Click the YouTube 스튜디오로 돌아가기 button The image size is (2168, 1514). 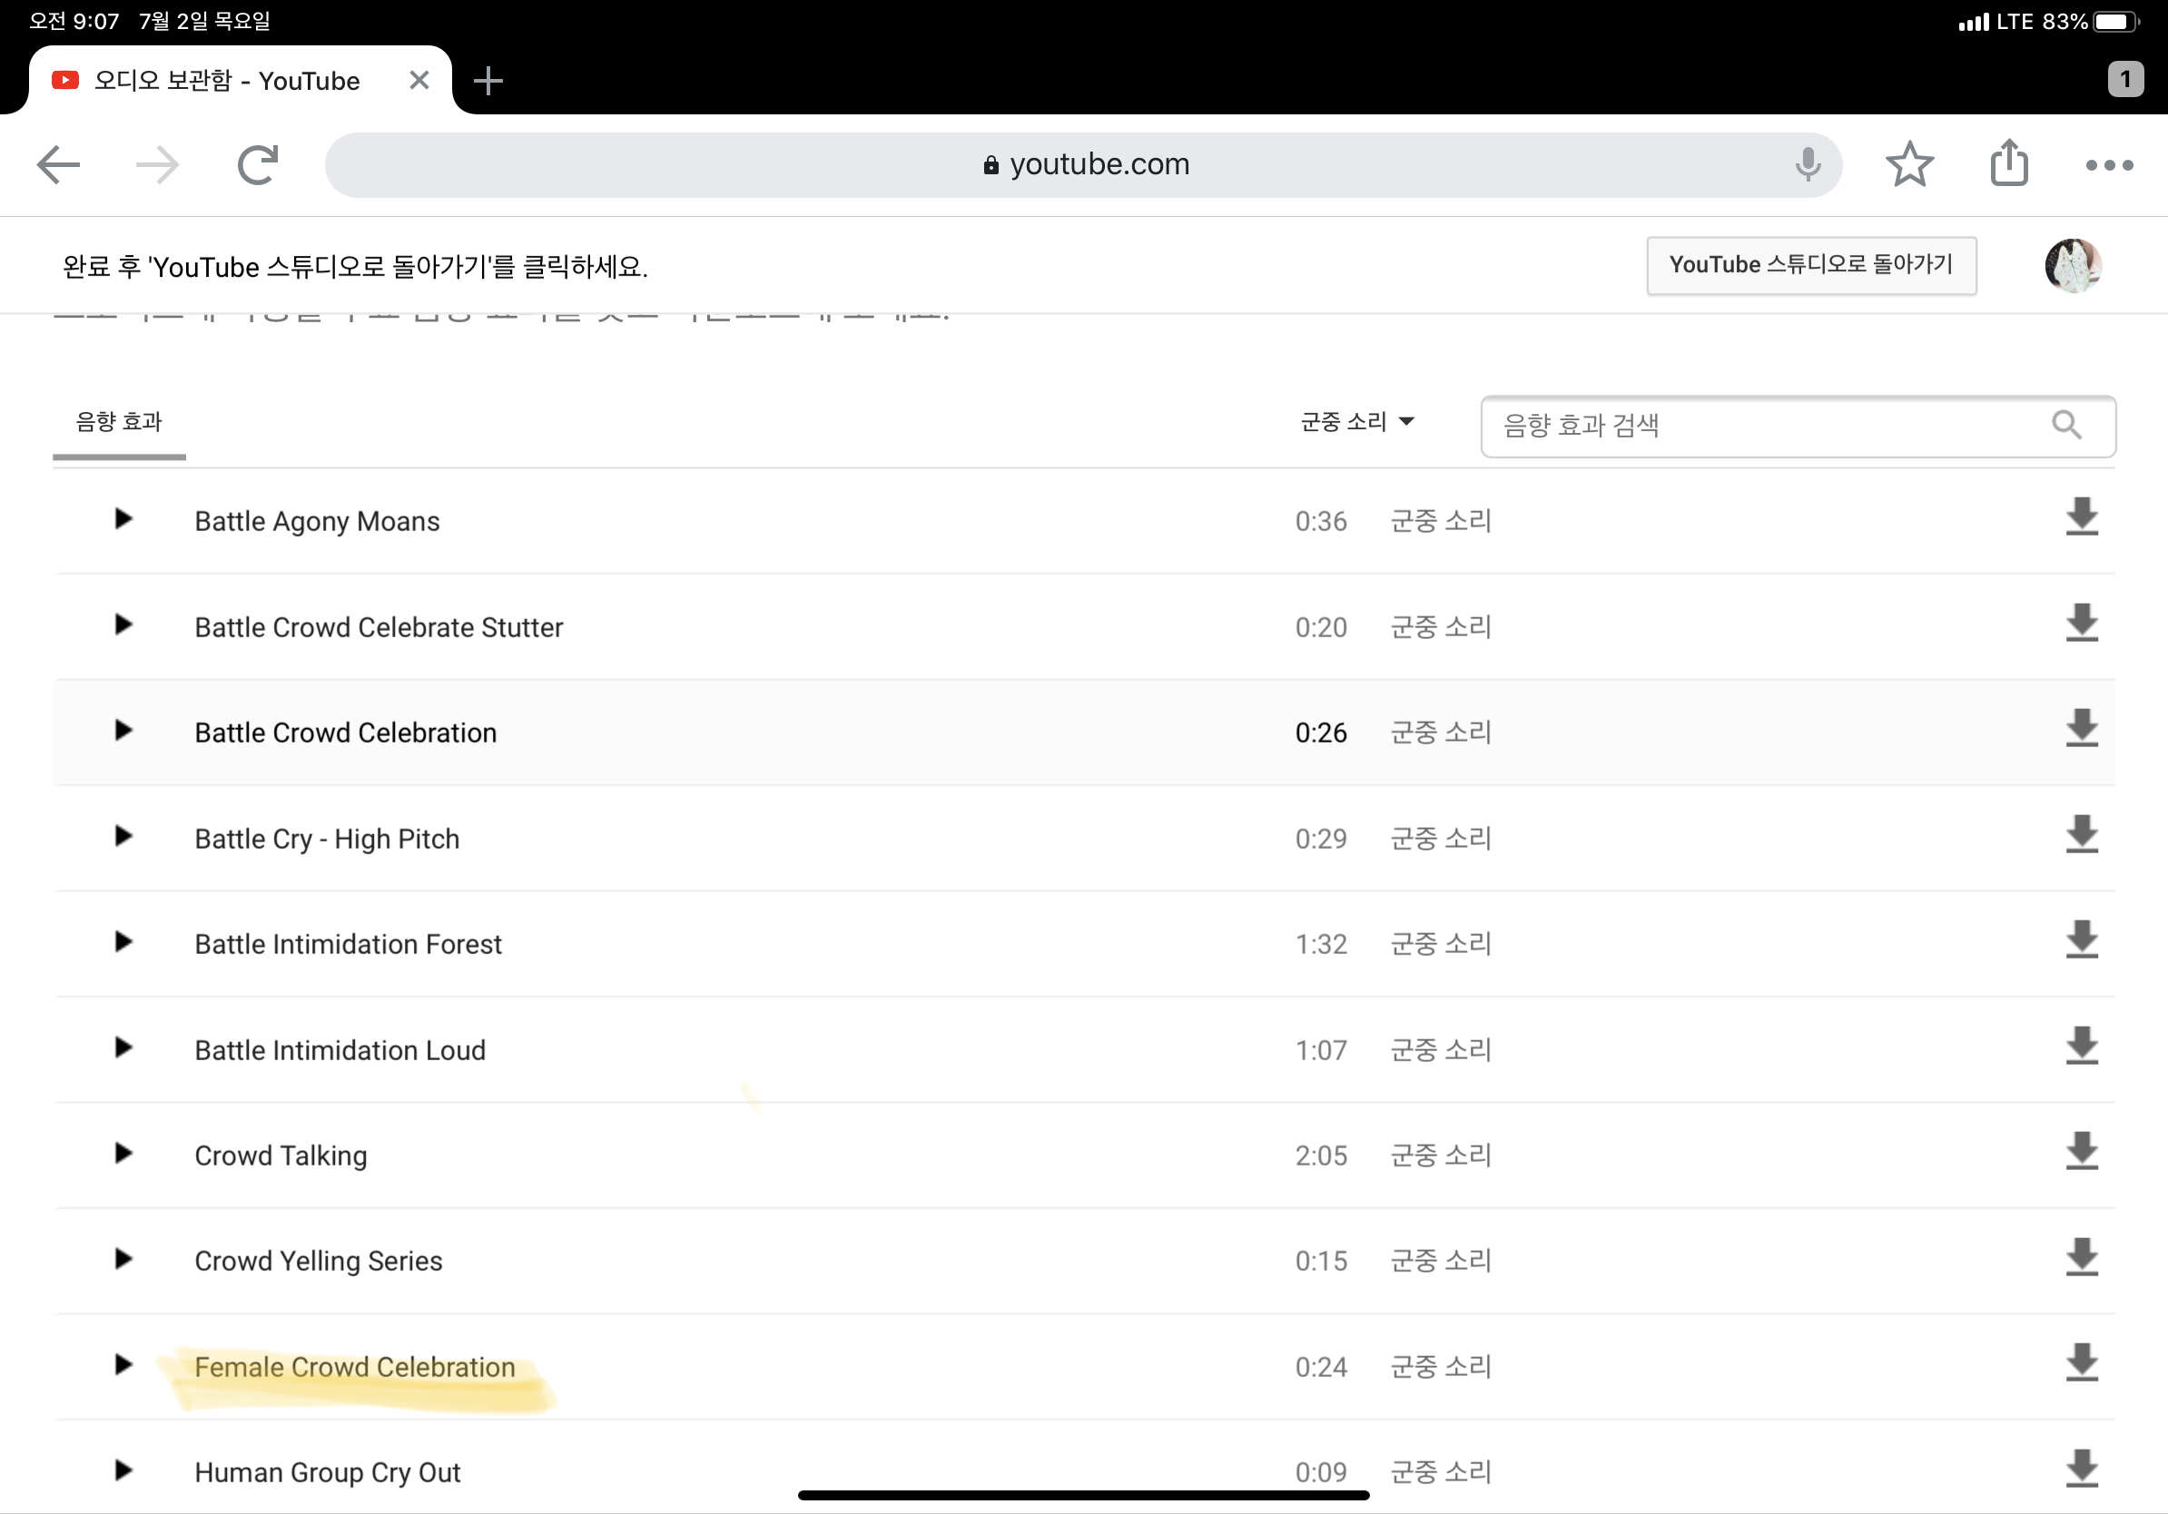[1810, 265]
